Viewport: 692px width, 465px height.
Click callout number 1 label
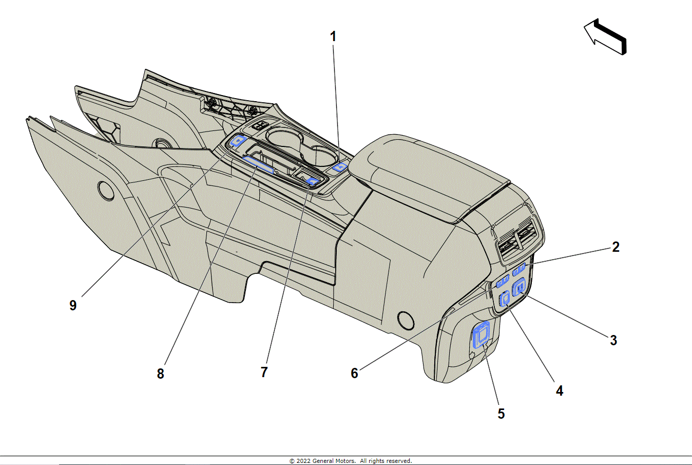[x=333, y=36]
